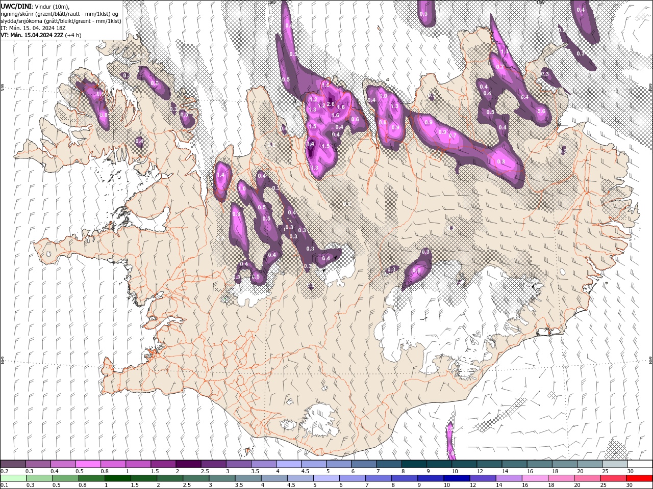Screen dimensions: 653x489
Task: Click lower legend row 25 coral red swatch
Action: point(613,478)
